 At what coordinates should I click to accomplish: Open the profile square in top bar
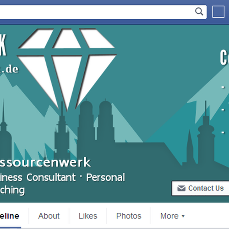pos(218,12)
